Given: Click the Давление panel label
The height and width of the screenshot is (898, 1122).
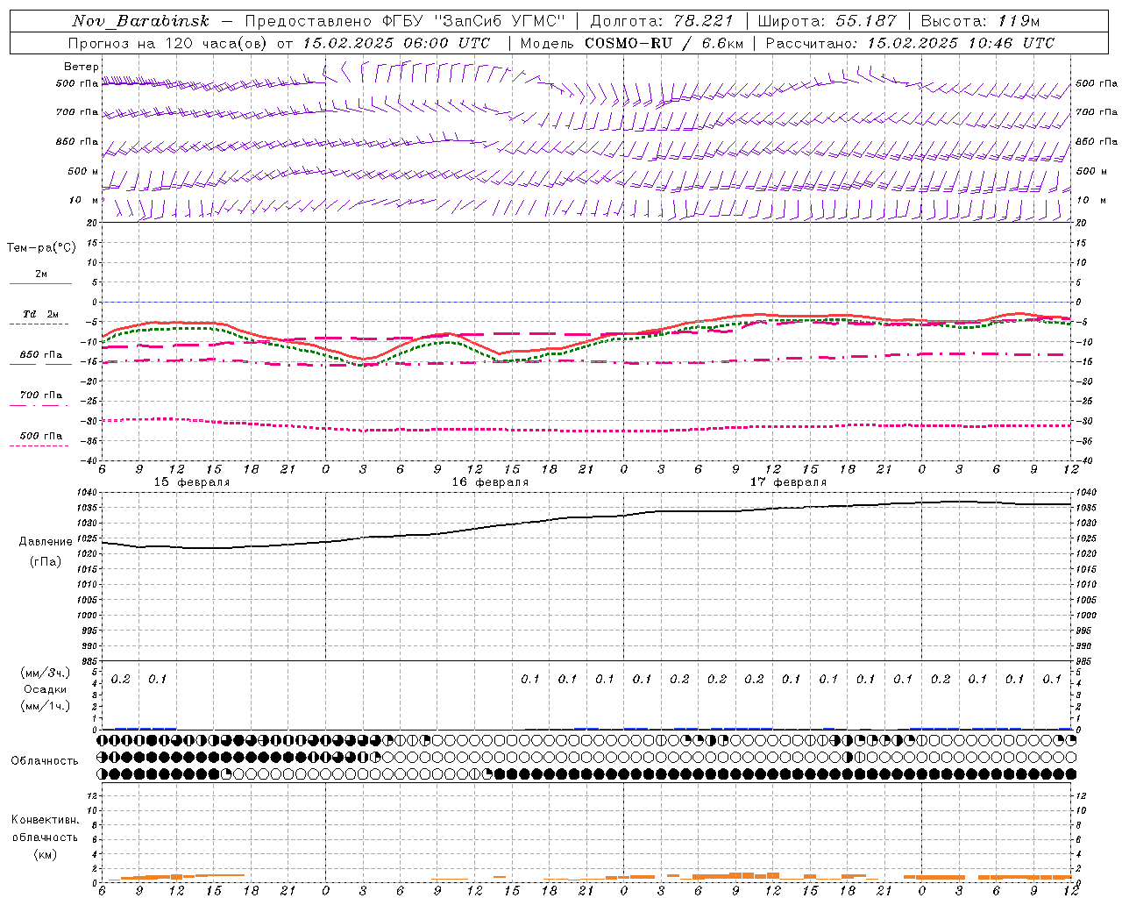Looking at the screenshot, I should tap(46, 542).
